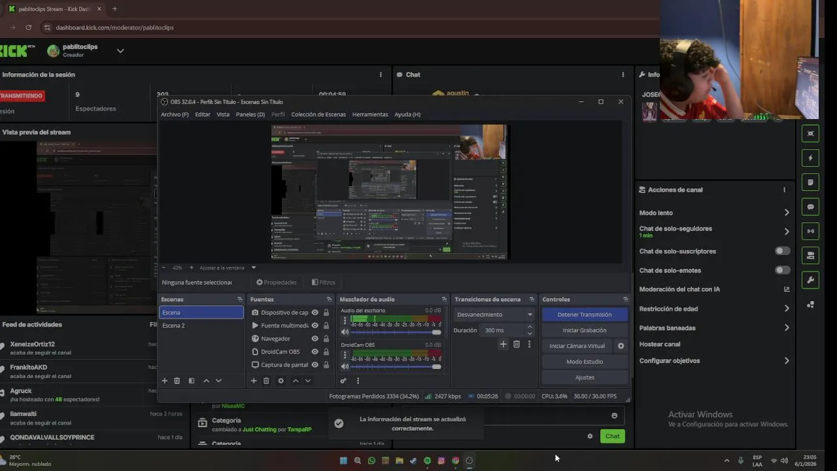This screenshot has width=837, height=471.
Task: Add a scene transition with plus icon
Action: click(x=503, y=344)
